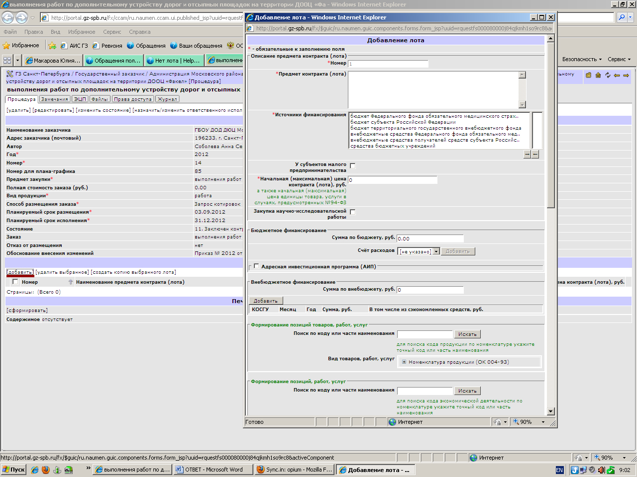Open the Файлы tab
This screenshot has height=477, width=637.
point(100,99)
